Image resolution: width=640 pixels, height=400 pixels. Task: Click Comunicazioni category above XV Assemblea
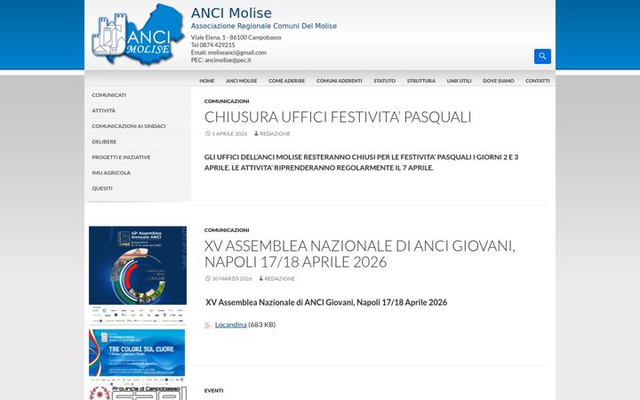pyautogui.click(x=227, y=230)
